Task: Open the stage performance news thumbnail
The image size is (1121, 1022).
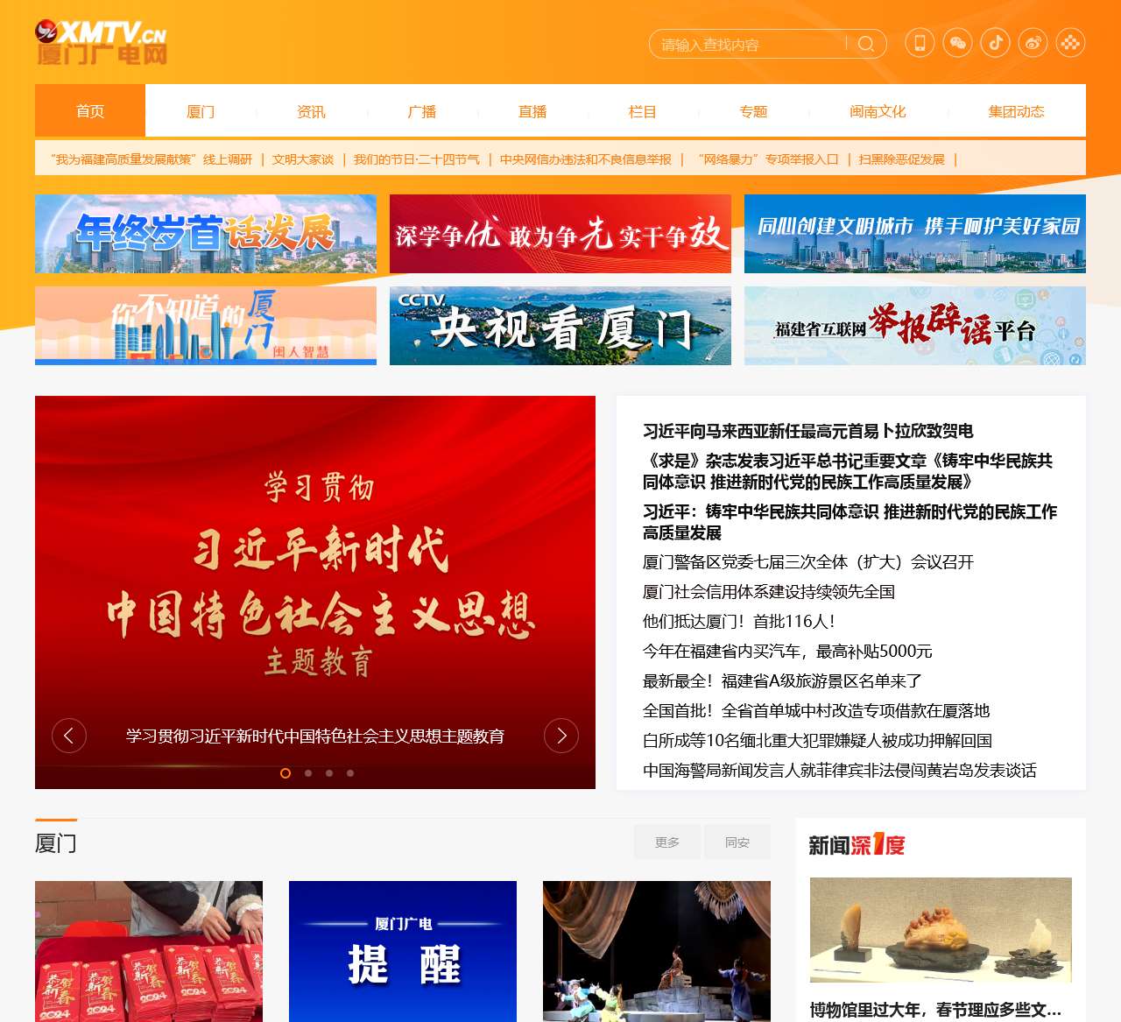Action: pos(657,951)
